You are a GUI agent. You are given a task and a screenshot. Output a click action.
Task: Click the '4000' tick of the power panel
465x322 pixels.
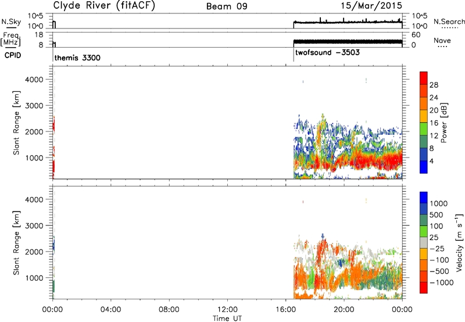tap(34, 80)
